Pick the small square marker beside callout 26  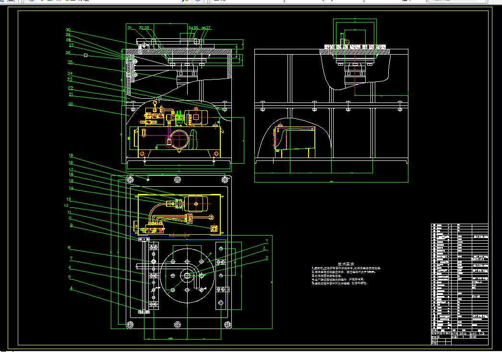[85, 55]
